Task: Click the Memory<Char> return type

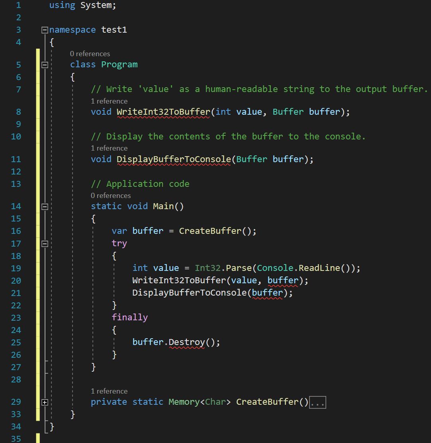Action: [199, 402]
